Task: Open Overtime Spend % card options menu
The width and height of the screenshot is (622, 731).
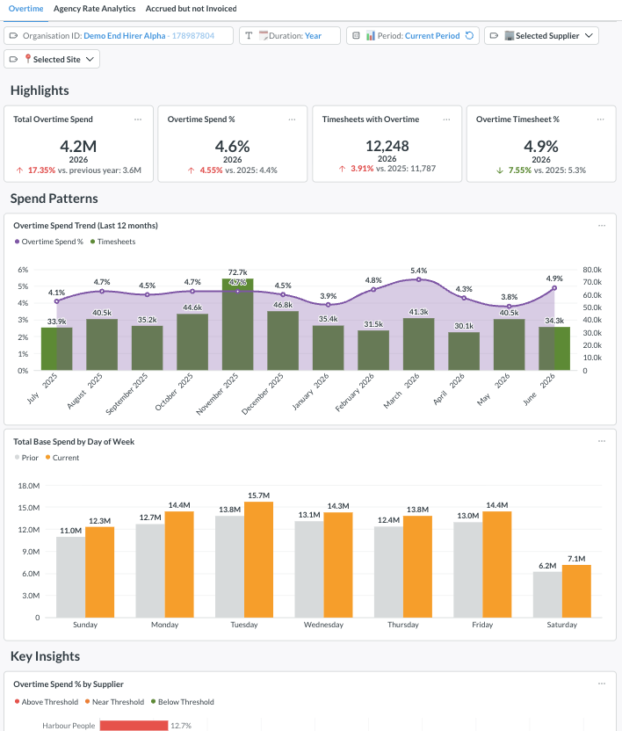Action: tap(292, 119)
